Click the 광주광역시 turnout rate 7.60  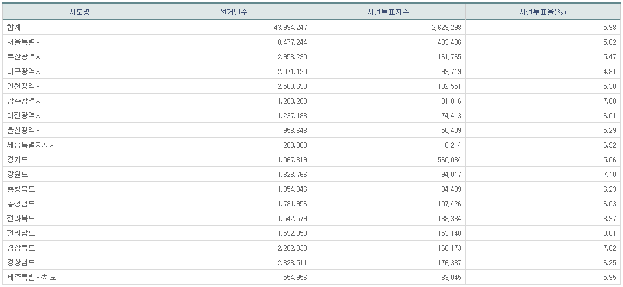click(x=609, y=101)
